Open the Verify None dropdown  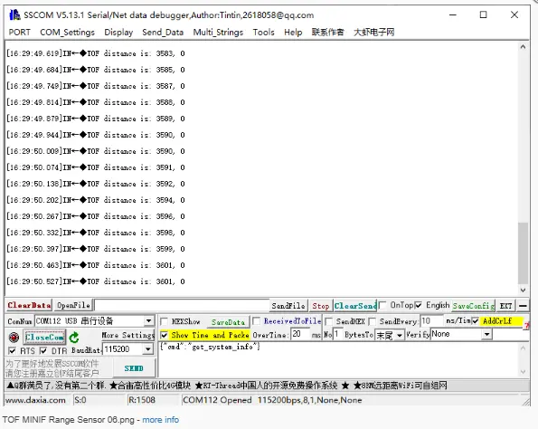pyautogui.click(x=486, y=334)
